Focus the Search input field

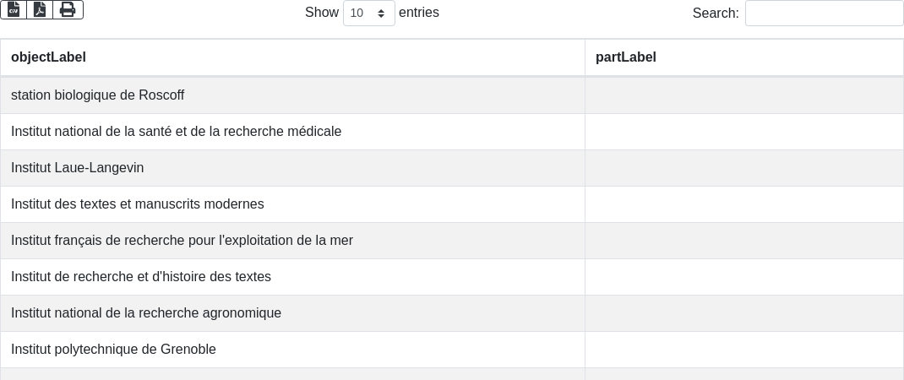tap(825, 13)
